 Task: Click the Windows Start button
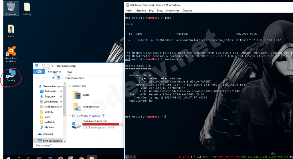pyautogui.click(x=8, y=158)
